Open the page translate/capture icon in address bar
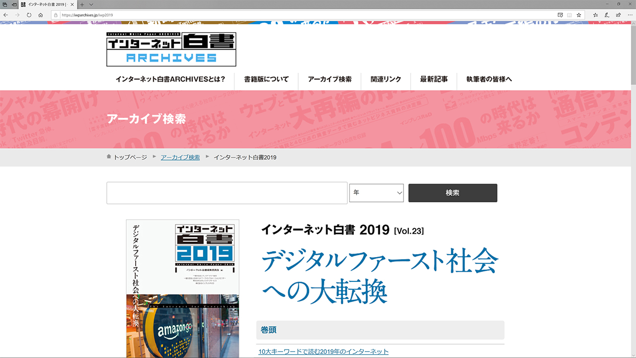636x358 pixels. [560, 15]
